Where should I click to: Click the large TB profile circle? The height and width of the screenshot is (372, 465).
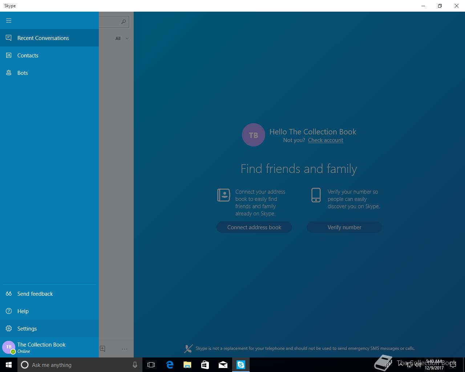click(254, 135)
